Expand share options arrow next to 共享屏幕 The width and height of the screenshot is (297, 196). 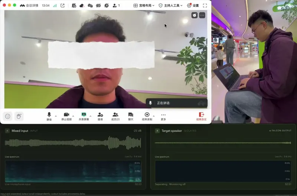pos(90,116)
